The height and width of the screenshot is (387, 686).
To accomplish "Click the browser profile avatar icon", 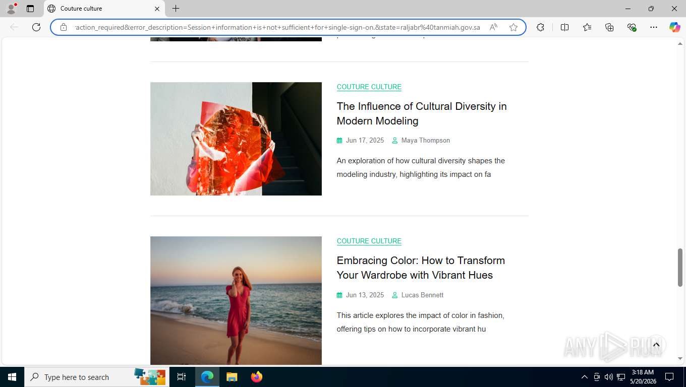I will click(x=11, y=8).
